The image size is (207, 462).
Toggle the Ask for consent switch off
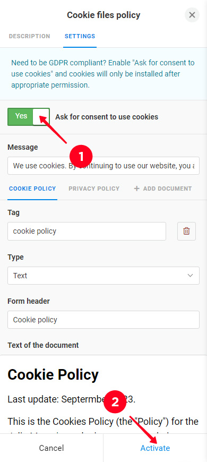[29, 117]
